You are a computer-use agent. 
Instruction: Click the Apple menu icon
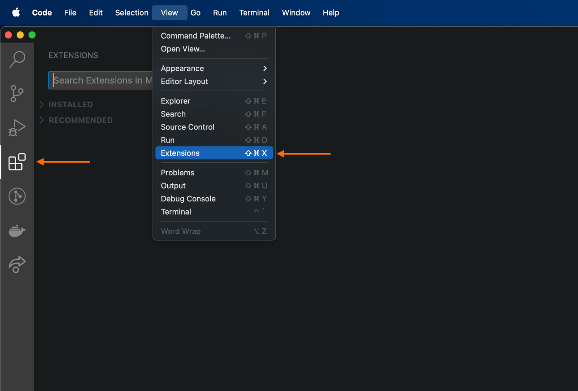tap(16, 13)
